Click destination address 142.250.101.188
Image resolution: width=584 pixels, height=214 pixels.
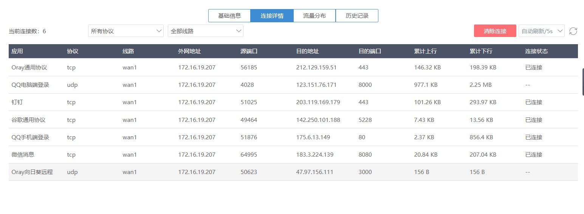(318, 120)
